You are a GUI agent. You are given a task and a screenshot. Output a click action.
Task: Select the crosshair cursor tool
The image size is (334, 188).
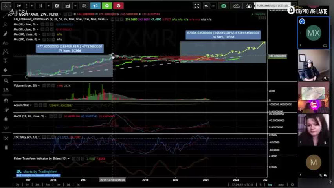6,6
